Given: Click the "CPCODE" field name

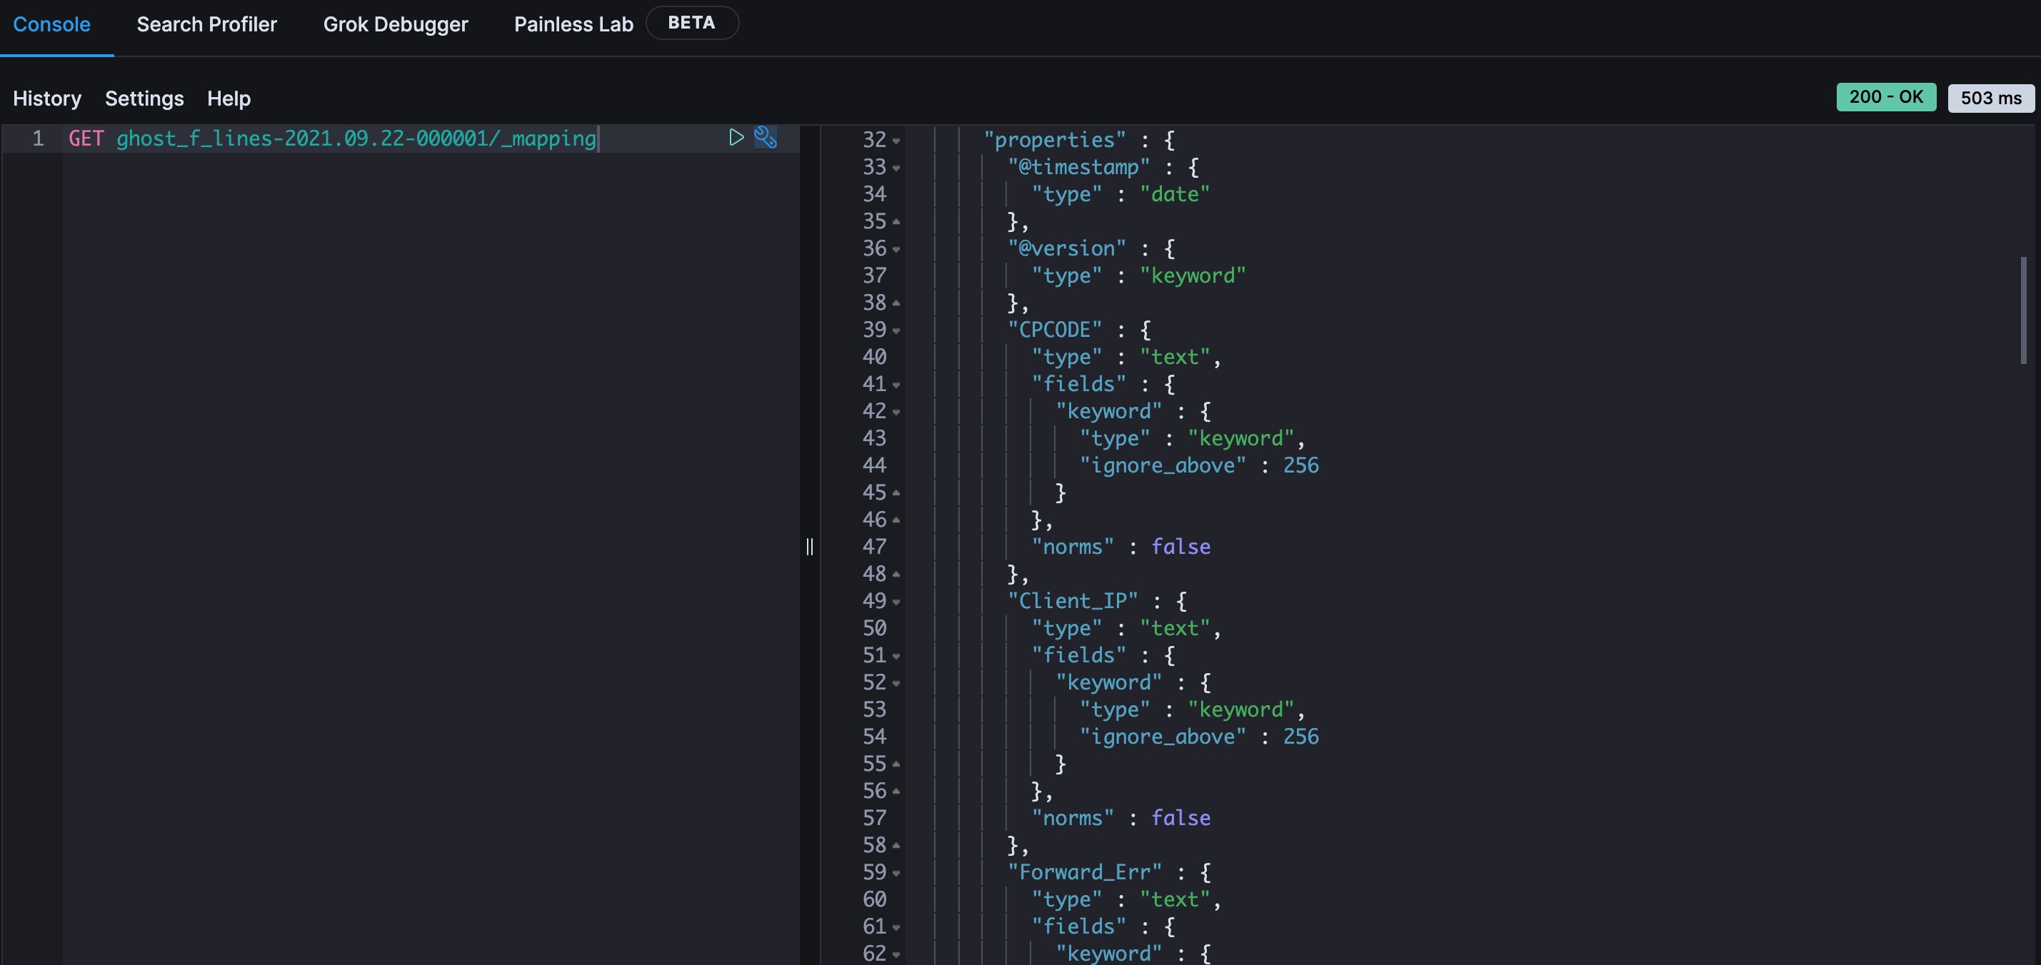Looking at the screenshot, I should pyautogui.click(x=1055, y=329).
